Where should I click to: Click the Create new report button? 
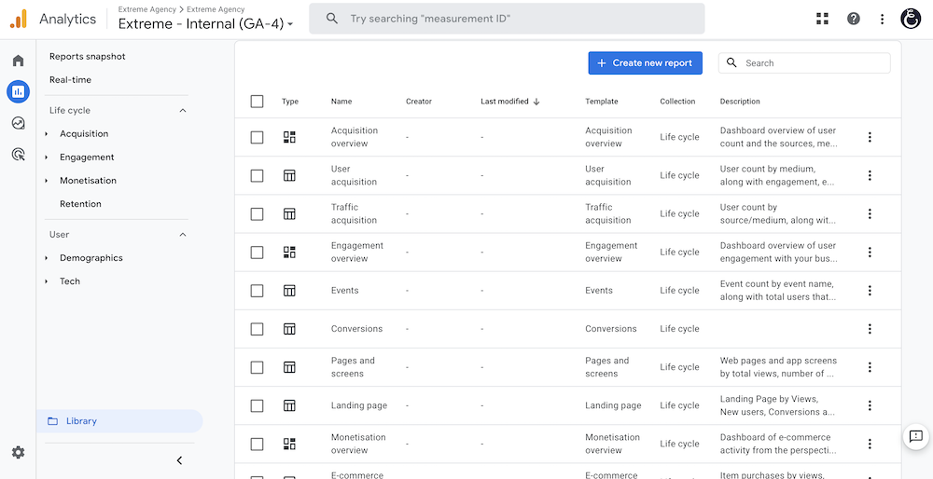[645, 63]
